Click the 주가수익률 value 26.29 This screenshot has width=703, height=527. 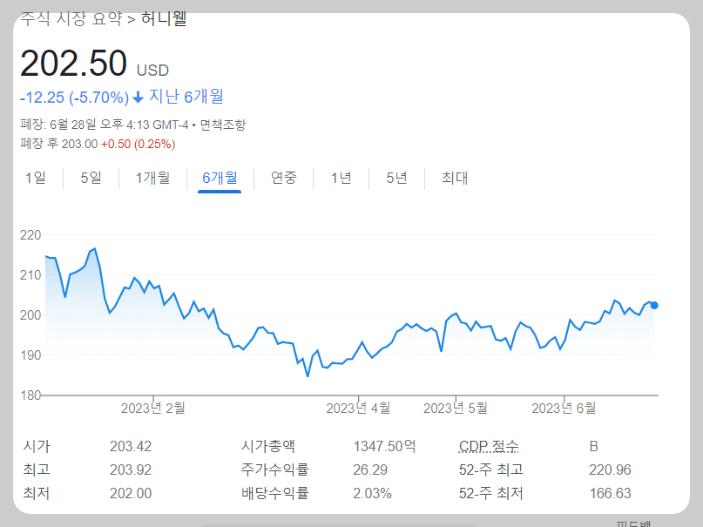tap(370, 470)
